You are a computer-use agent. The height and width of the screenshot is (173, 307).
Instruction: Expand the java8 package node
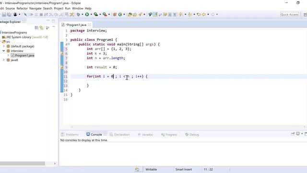click(3, 60)
